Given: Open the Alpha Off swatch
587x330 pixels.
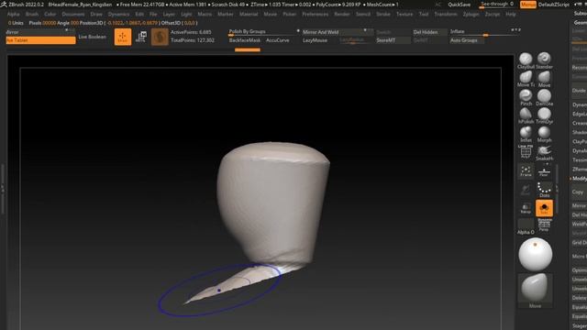Looking at the screenshot, I should pyautogui.click(x=526, y=226).
